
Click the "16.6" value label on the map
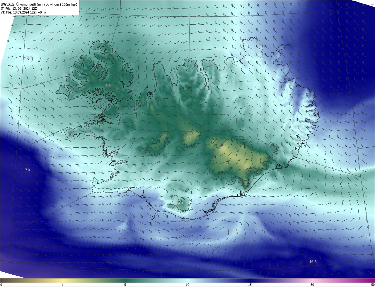click(x=313, y=261)
